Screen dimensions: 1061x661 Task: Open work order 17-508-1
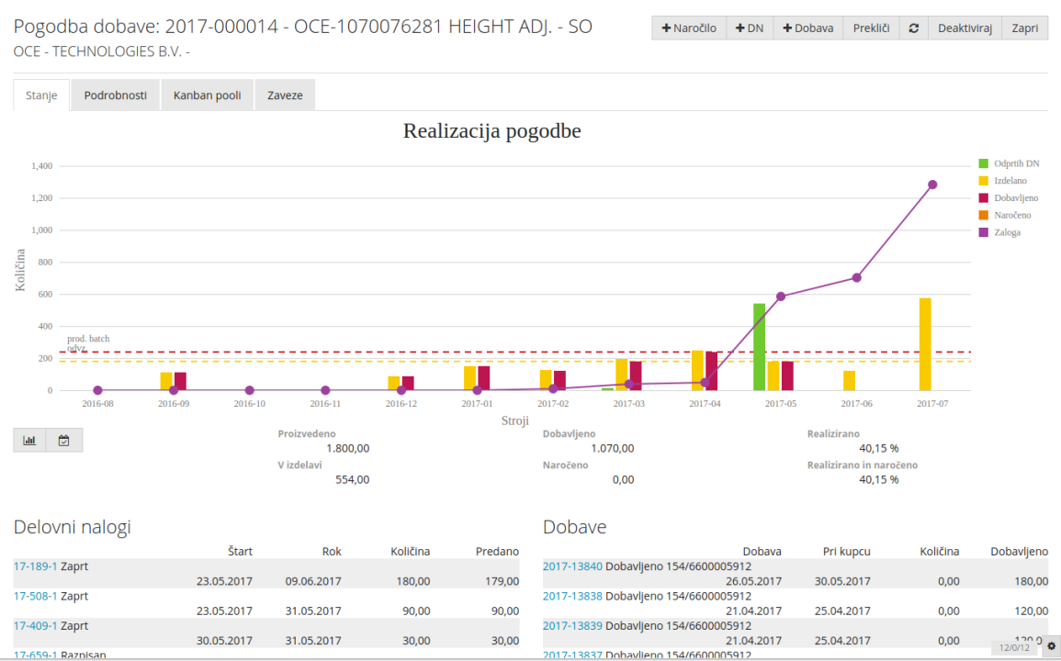tap(35, 596)
